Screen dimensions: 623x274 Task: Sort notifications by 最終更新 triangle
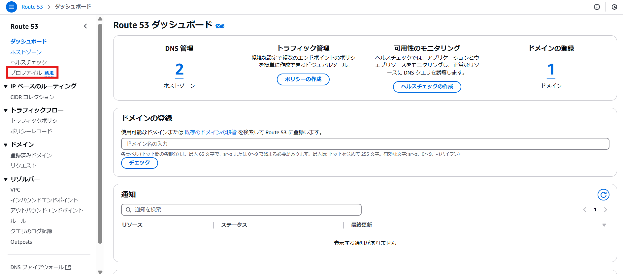604,225
